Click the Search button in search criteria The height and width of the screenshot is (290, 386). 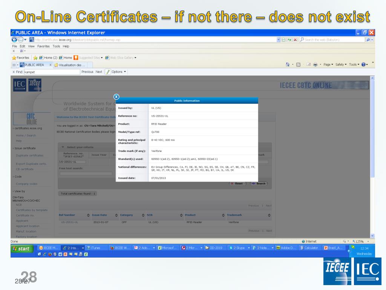click(x=259, y=184)
